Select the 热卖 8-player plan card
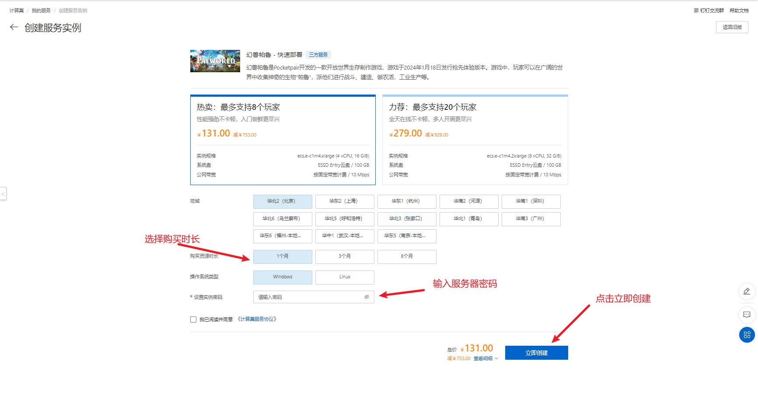This screenshot has width=758, height=393. point(283,140)
